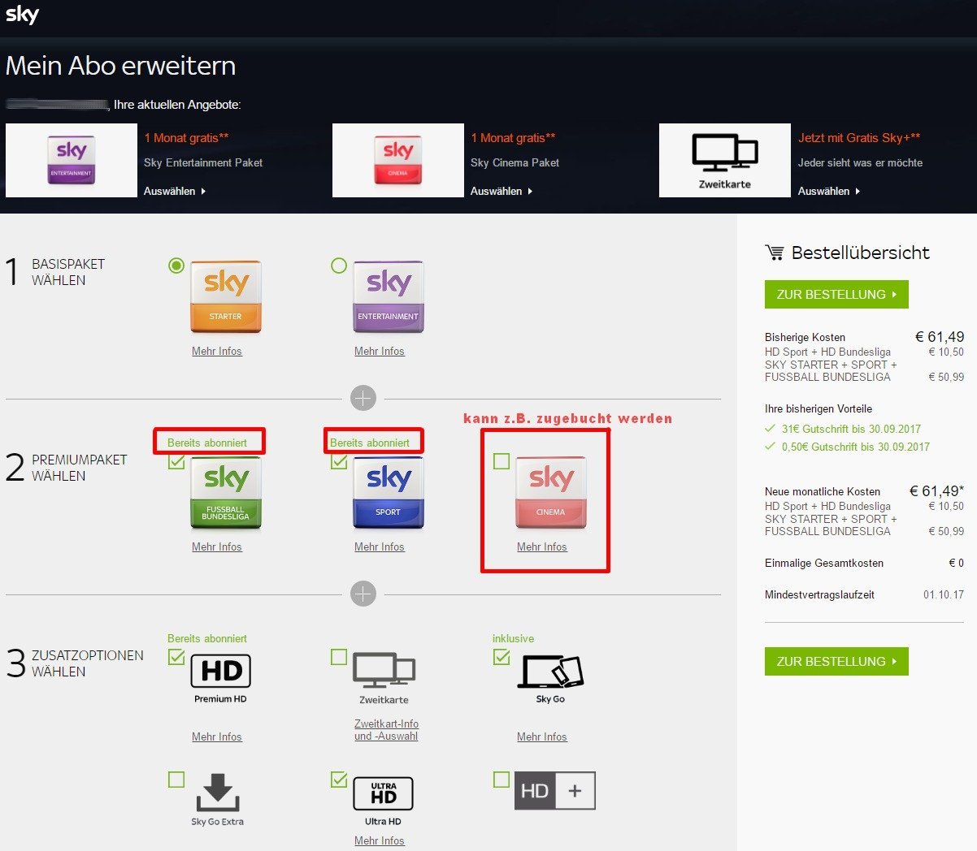
Task: Check the Sky Cinema checkbox
Action: pyautogui.click(x=502, y=461)
